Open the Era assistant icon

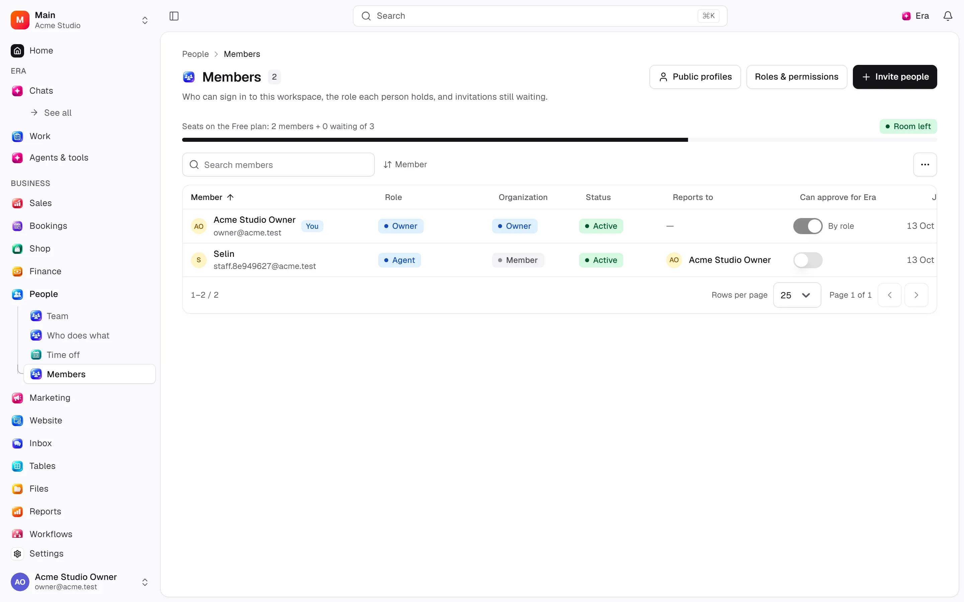(906, 16)
